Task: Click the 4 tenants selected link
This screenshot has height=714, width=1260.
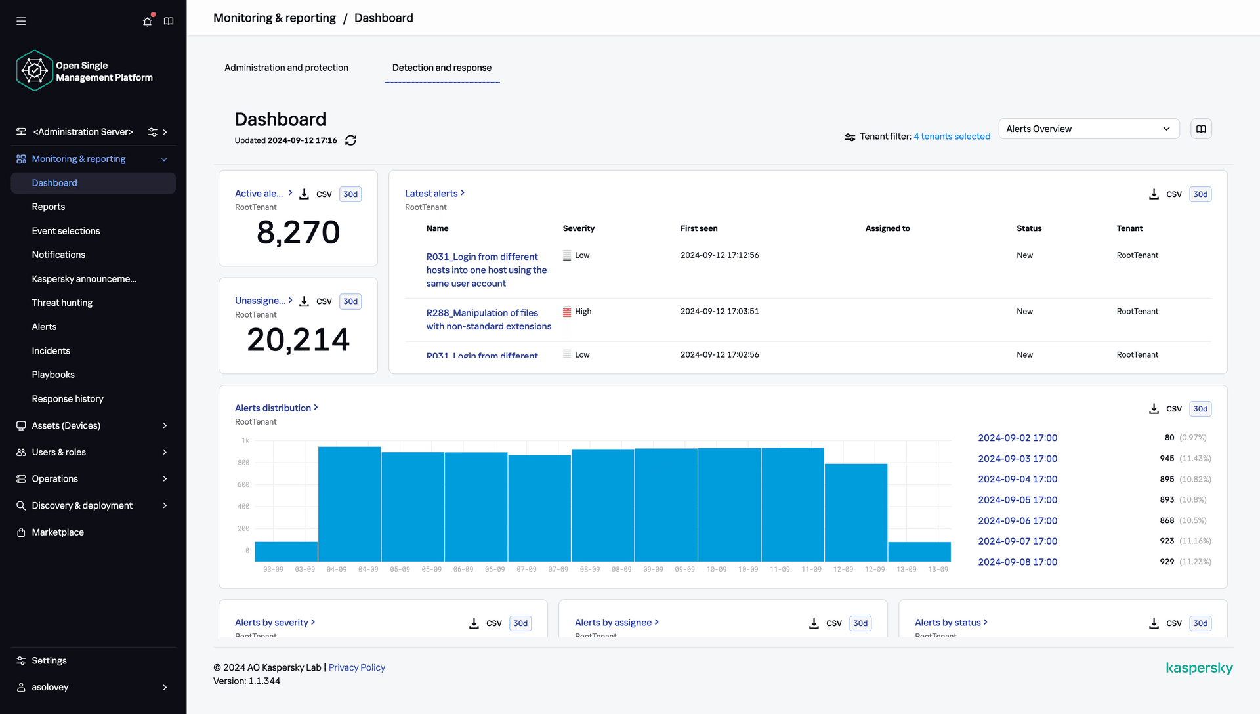Action: [952, 136]
